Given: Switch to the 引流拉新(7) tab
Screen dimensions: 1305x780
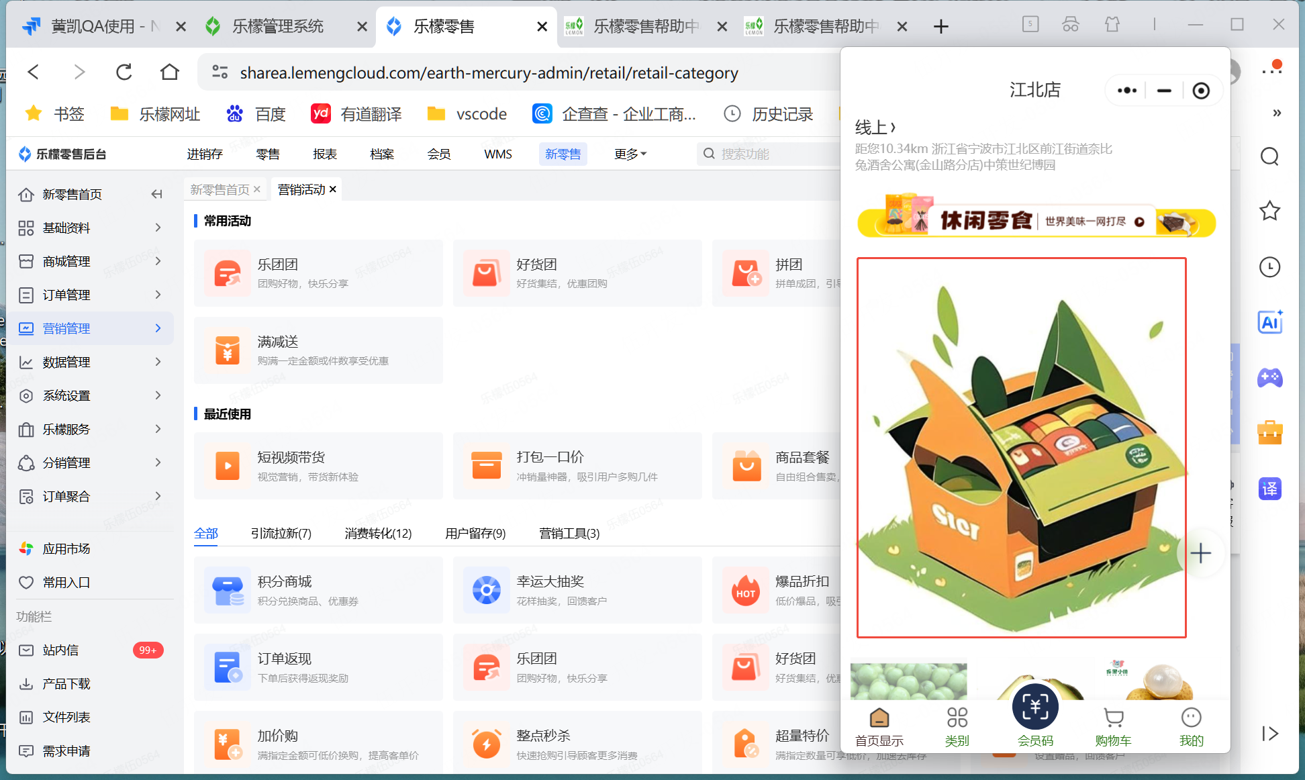Looking at the screenshot, I should point(281,533).
